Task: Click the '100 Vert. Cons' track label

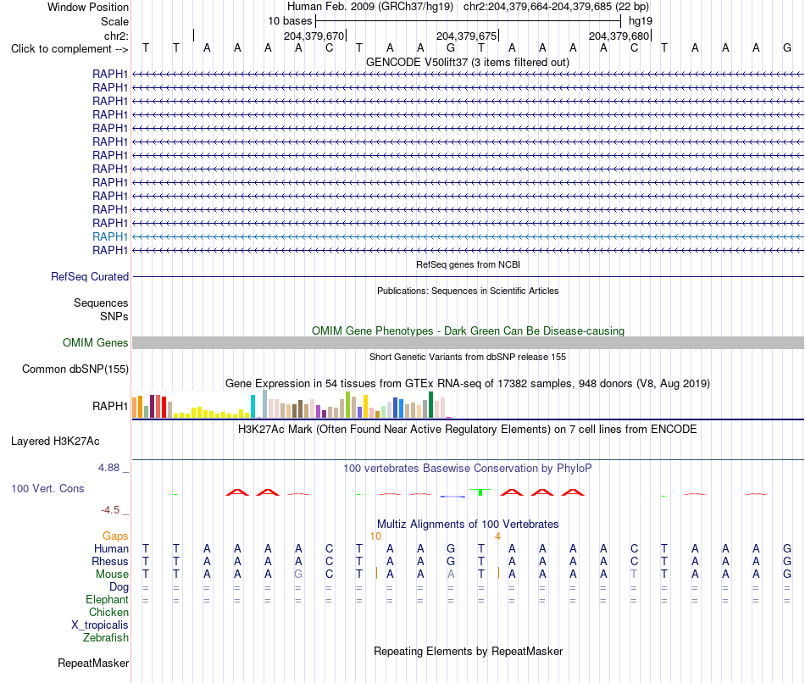Action: (47, 488)
